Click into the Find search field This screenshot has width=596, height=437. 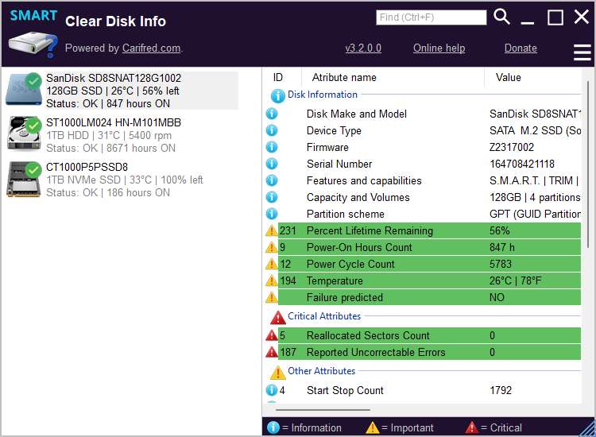431,17
